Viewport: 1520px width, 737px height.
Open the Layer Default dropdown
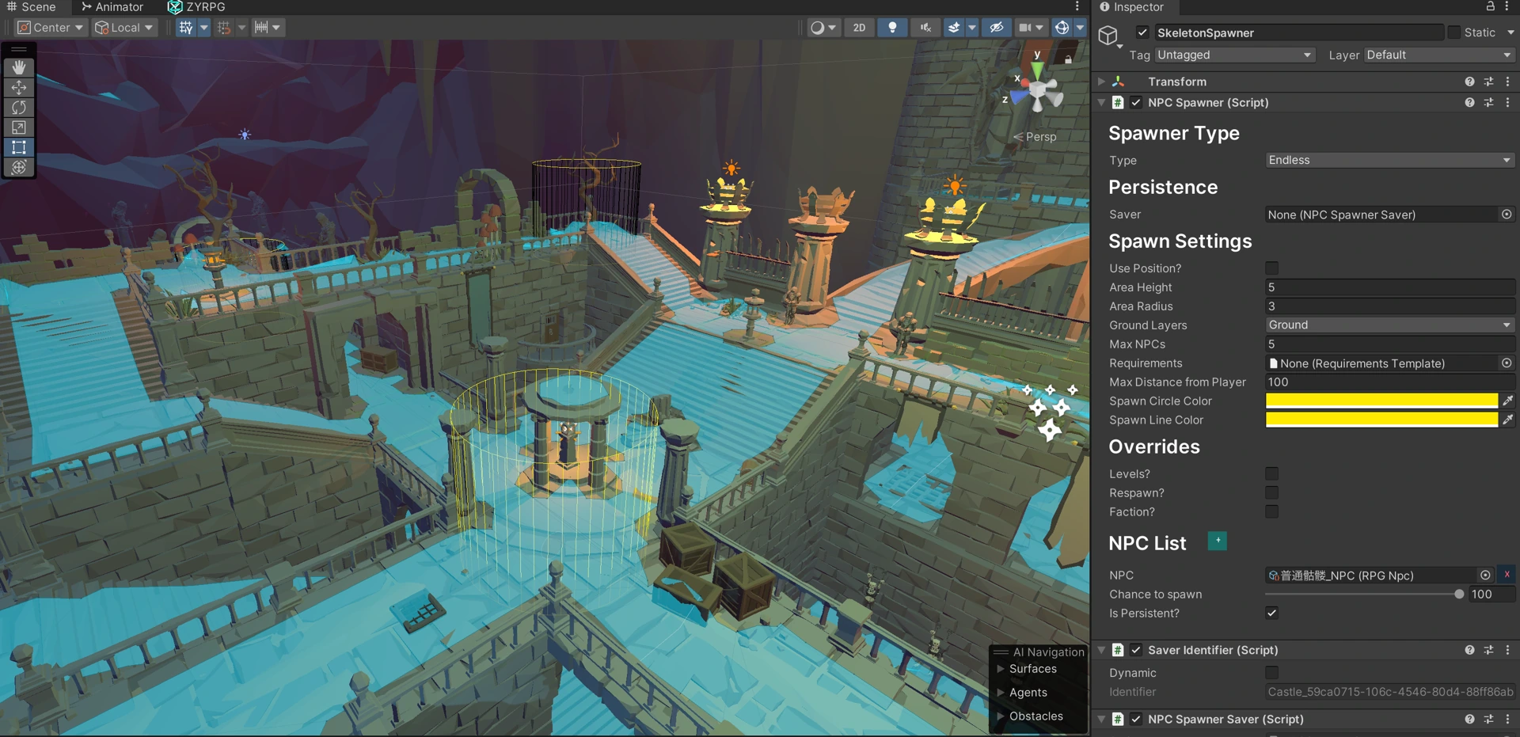tap(1438, 55)
